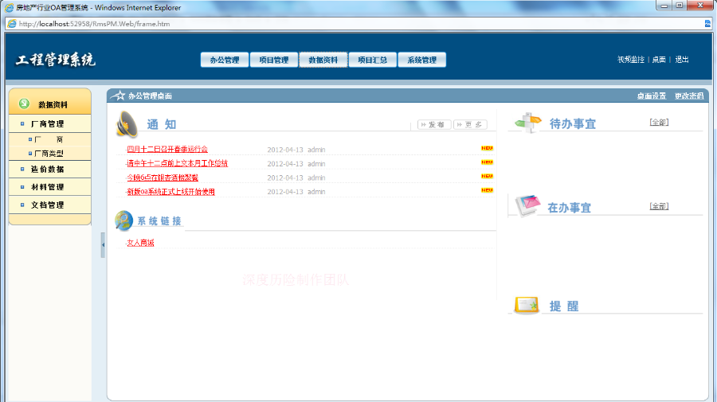The image size is (717, 402).
Task: Open notice 请中午十二点前上交本月工作总结
Action: (x=177, y=163)
